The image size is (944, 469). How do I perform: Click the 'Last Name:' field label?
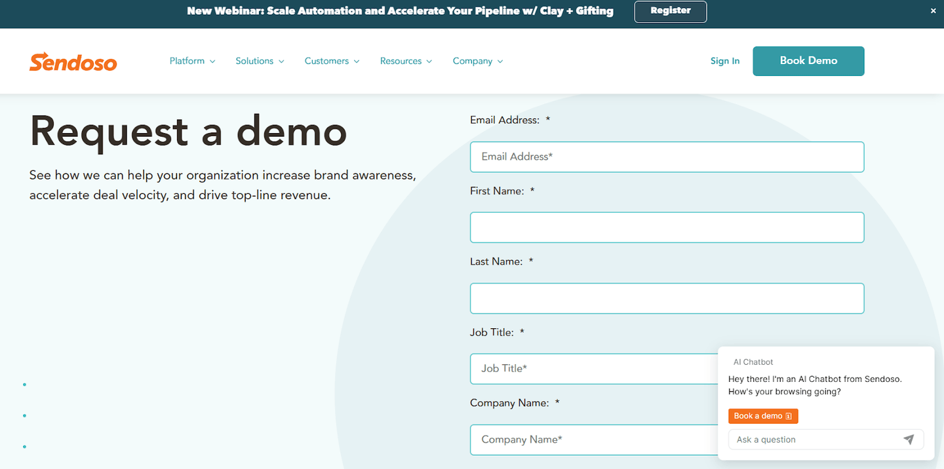pyautogui.click(x=501, y=261)
